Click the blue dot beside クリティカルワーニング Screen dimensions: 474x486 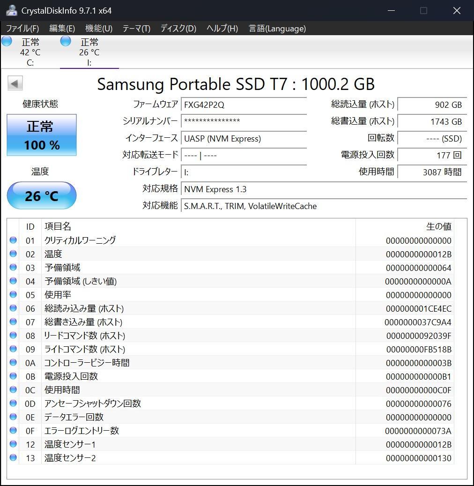coord(14,240)
